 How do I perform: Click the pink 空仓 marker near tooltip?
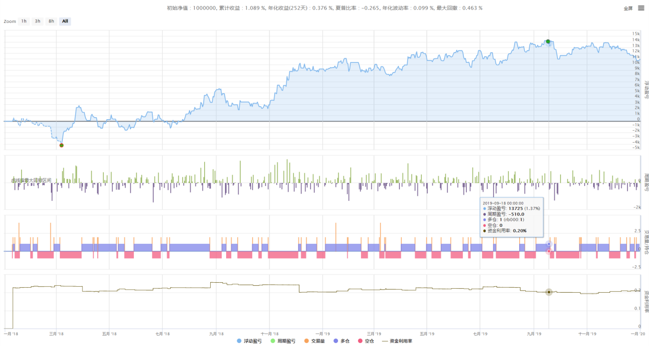click(x=549, y=252)
